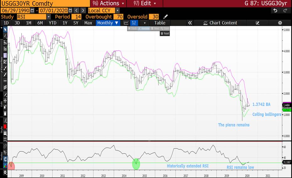Open annotation toolbar gear settings
The height and width of the screenshot is (178, 292).
point(5,172)
